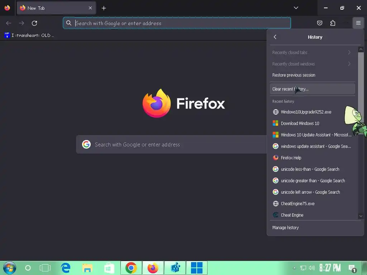Switch to Google Chrome on taskbar
The width and height of the screenshot is (367, 275).
pyautogui.click(x=131, y=268)
